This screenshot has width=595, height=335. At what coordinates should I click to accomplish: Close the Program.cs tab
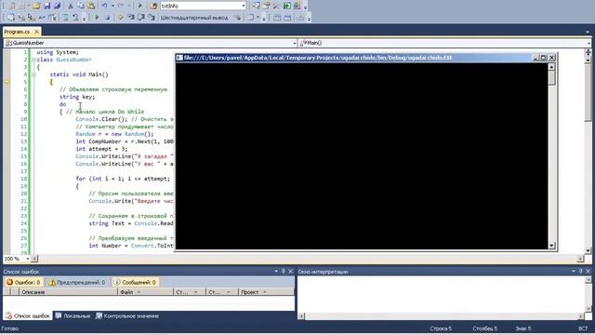point(36,32)
